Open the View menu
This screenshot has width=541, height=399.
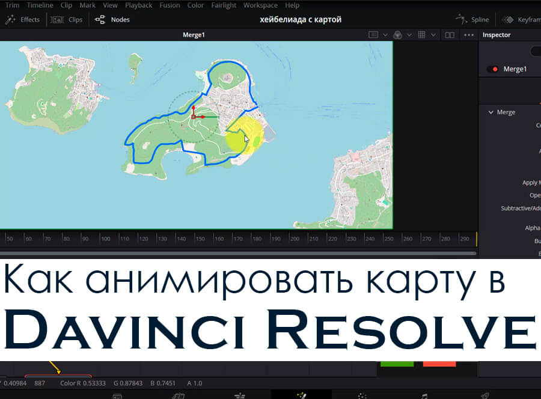pos(110,5)
